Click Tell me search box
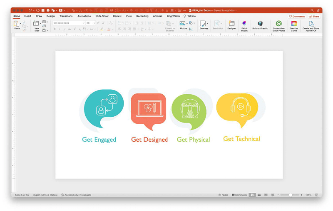The image size is (333, 211). coord(189,16)
